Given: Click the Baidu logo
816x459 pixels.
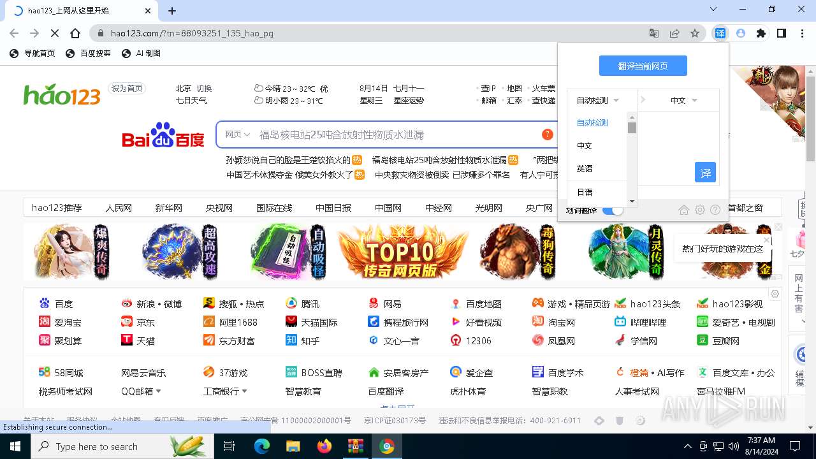Looking at the screenshot, I should (x=163, y=135).
